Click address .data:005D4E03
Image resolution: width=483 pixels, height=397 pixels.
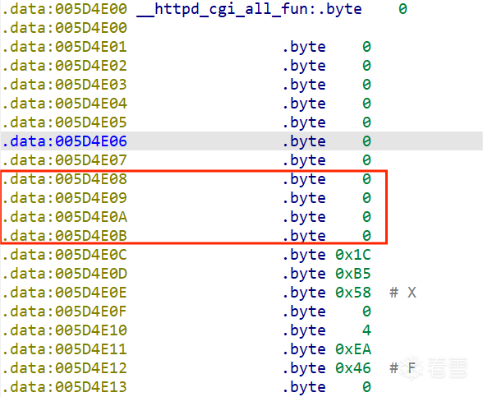(x=65, y=85)
